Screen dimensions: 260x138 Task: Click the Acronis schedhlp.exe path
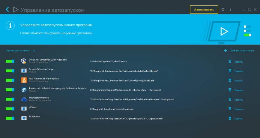pyautogui.click(x=124, y=71)
